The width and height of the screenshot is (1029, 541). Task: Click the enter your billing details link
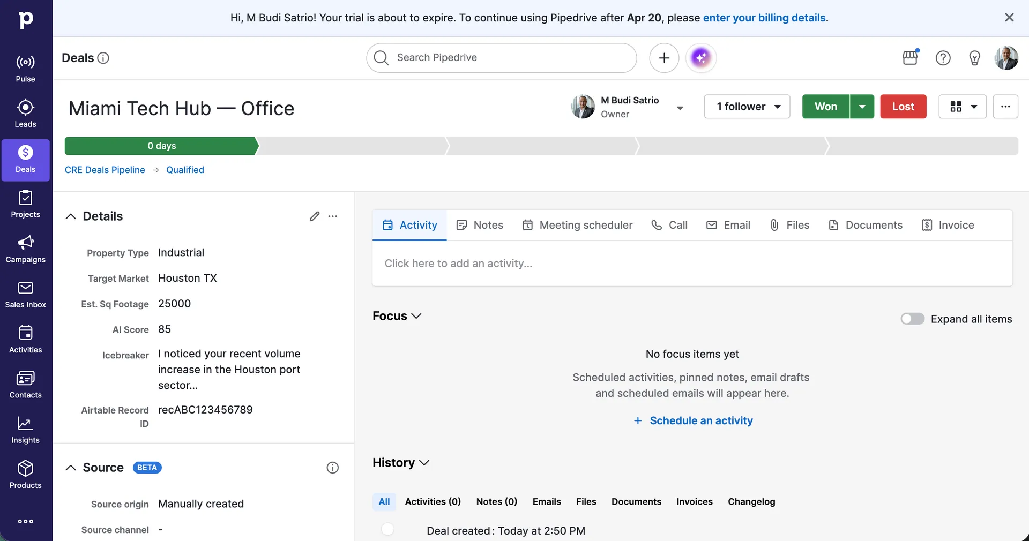point(764,18)
